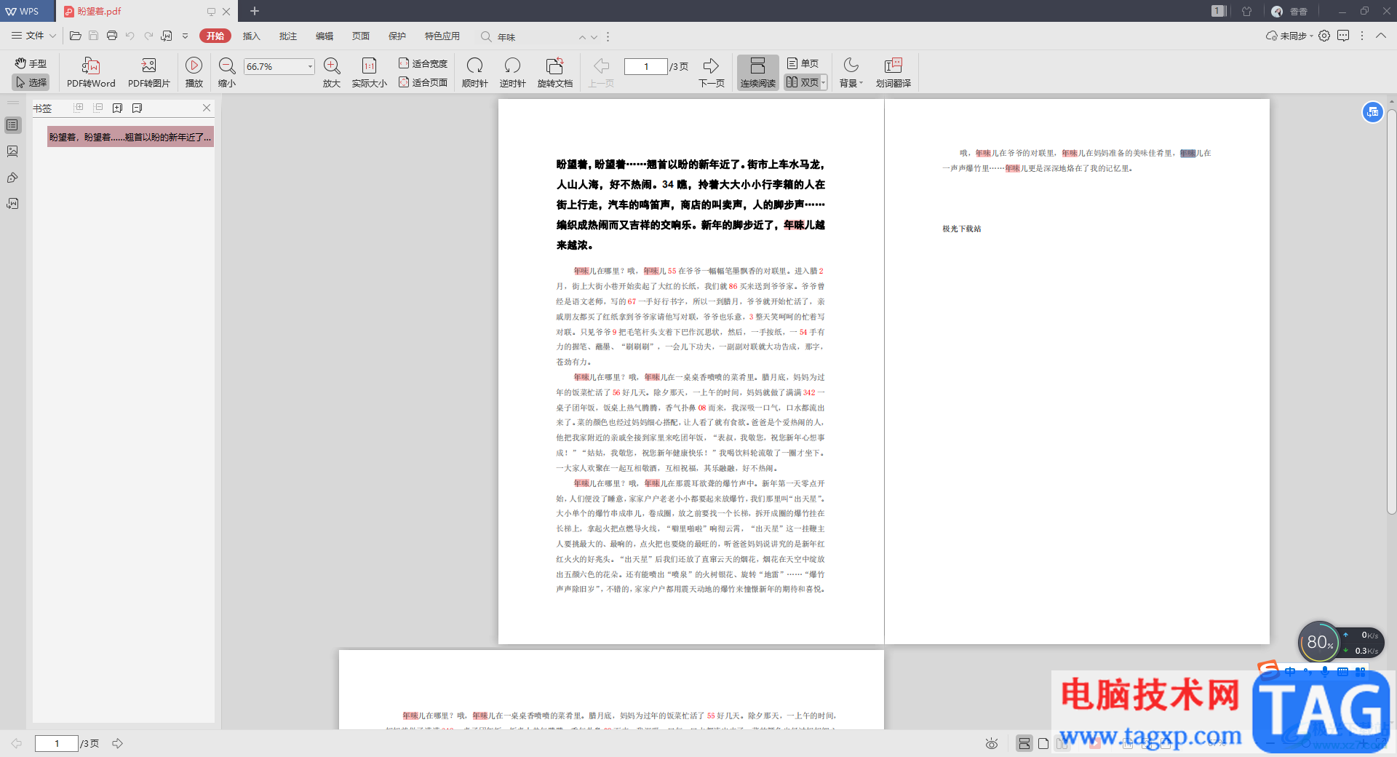Screen dimensions: 1397x757
Task: Open the 背景 background dropdown
Action: tap(851, 73)
